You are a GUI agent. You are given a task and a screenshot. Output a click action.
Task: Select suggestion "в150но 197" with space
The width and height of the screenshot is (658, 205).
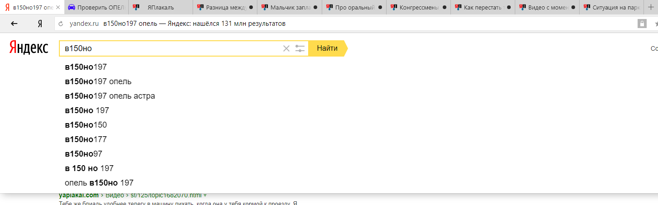coord(87,110)
